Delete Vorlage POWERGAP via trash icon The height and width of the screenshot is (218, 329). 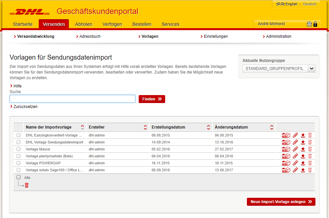point(310,163)
